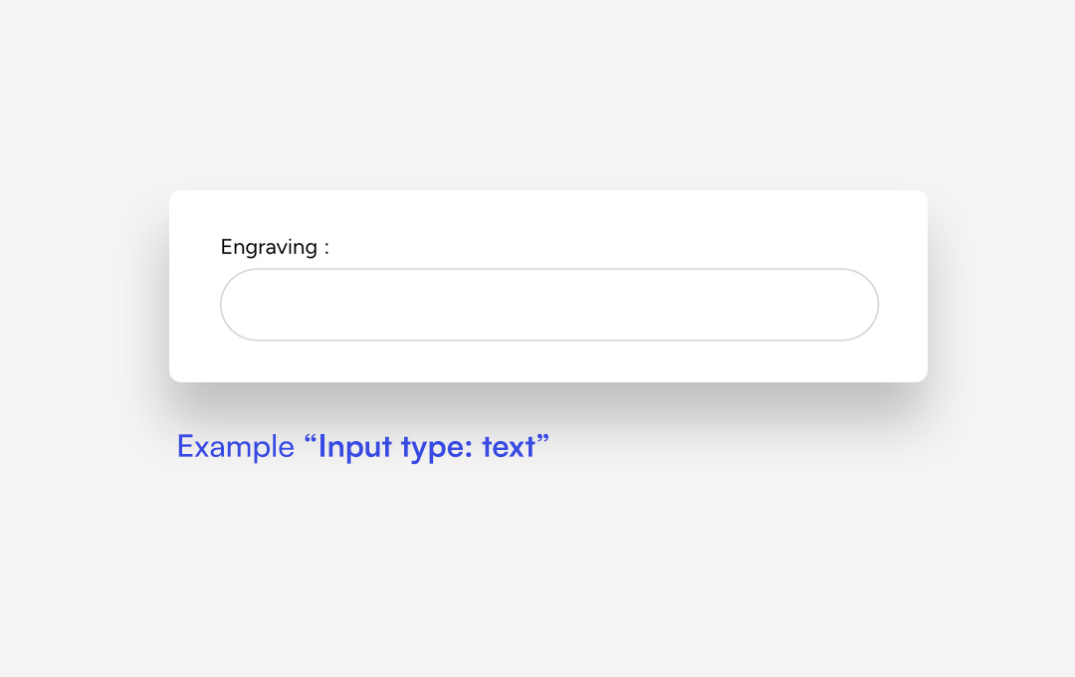Click the word "Input" in the blue caption
This screenshot has width=1075, height=677.
(x=355, y=447)
